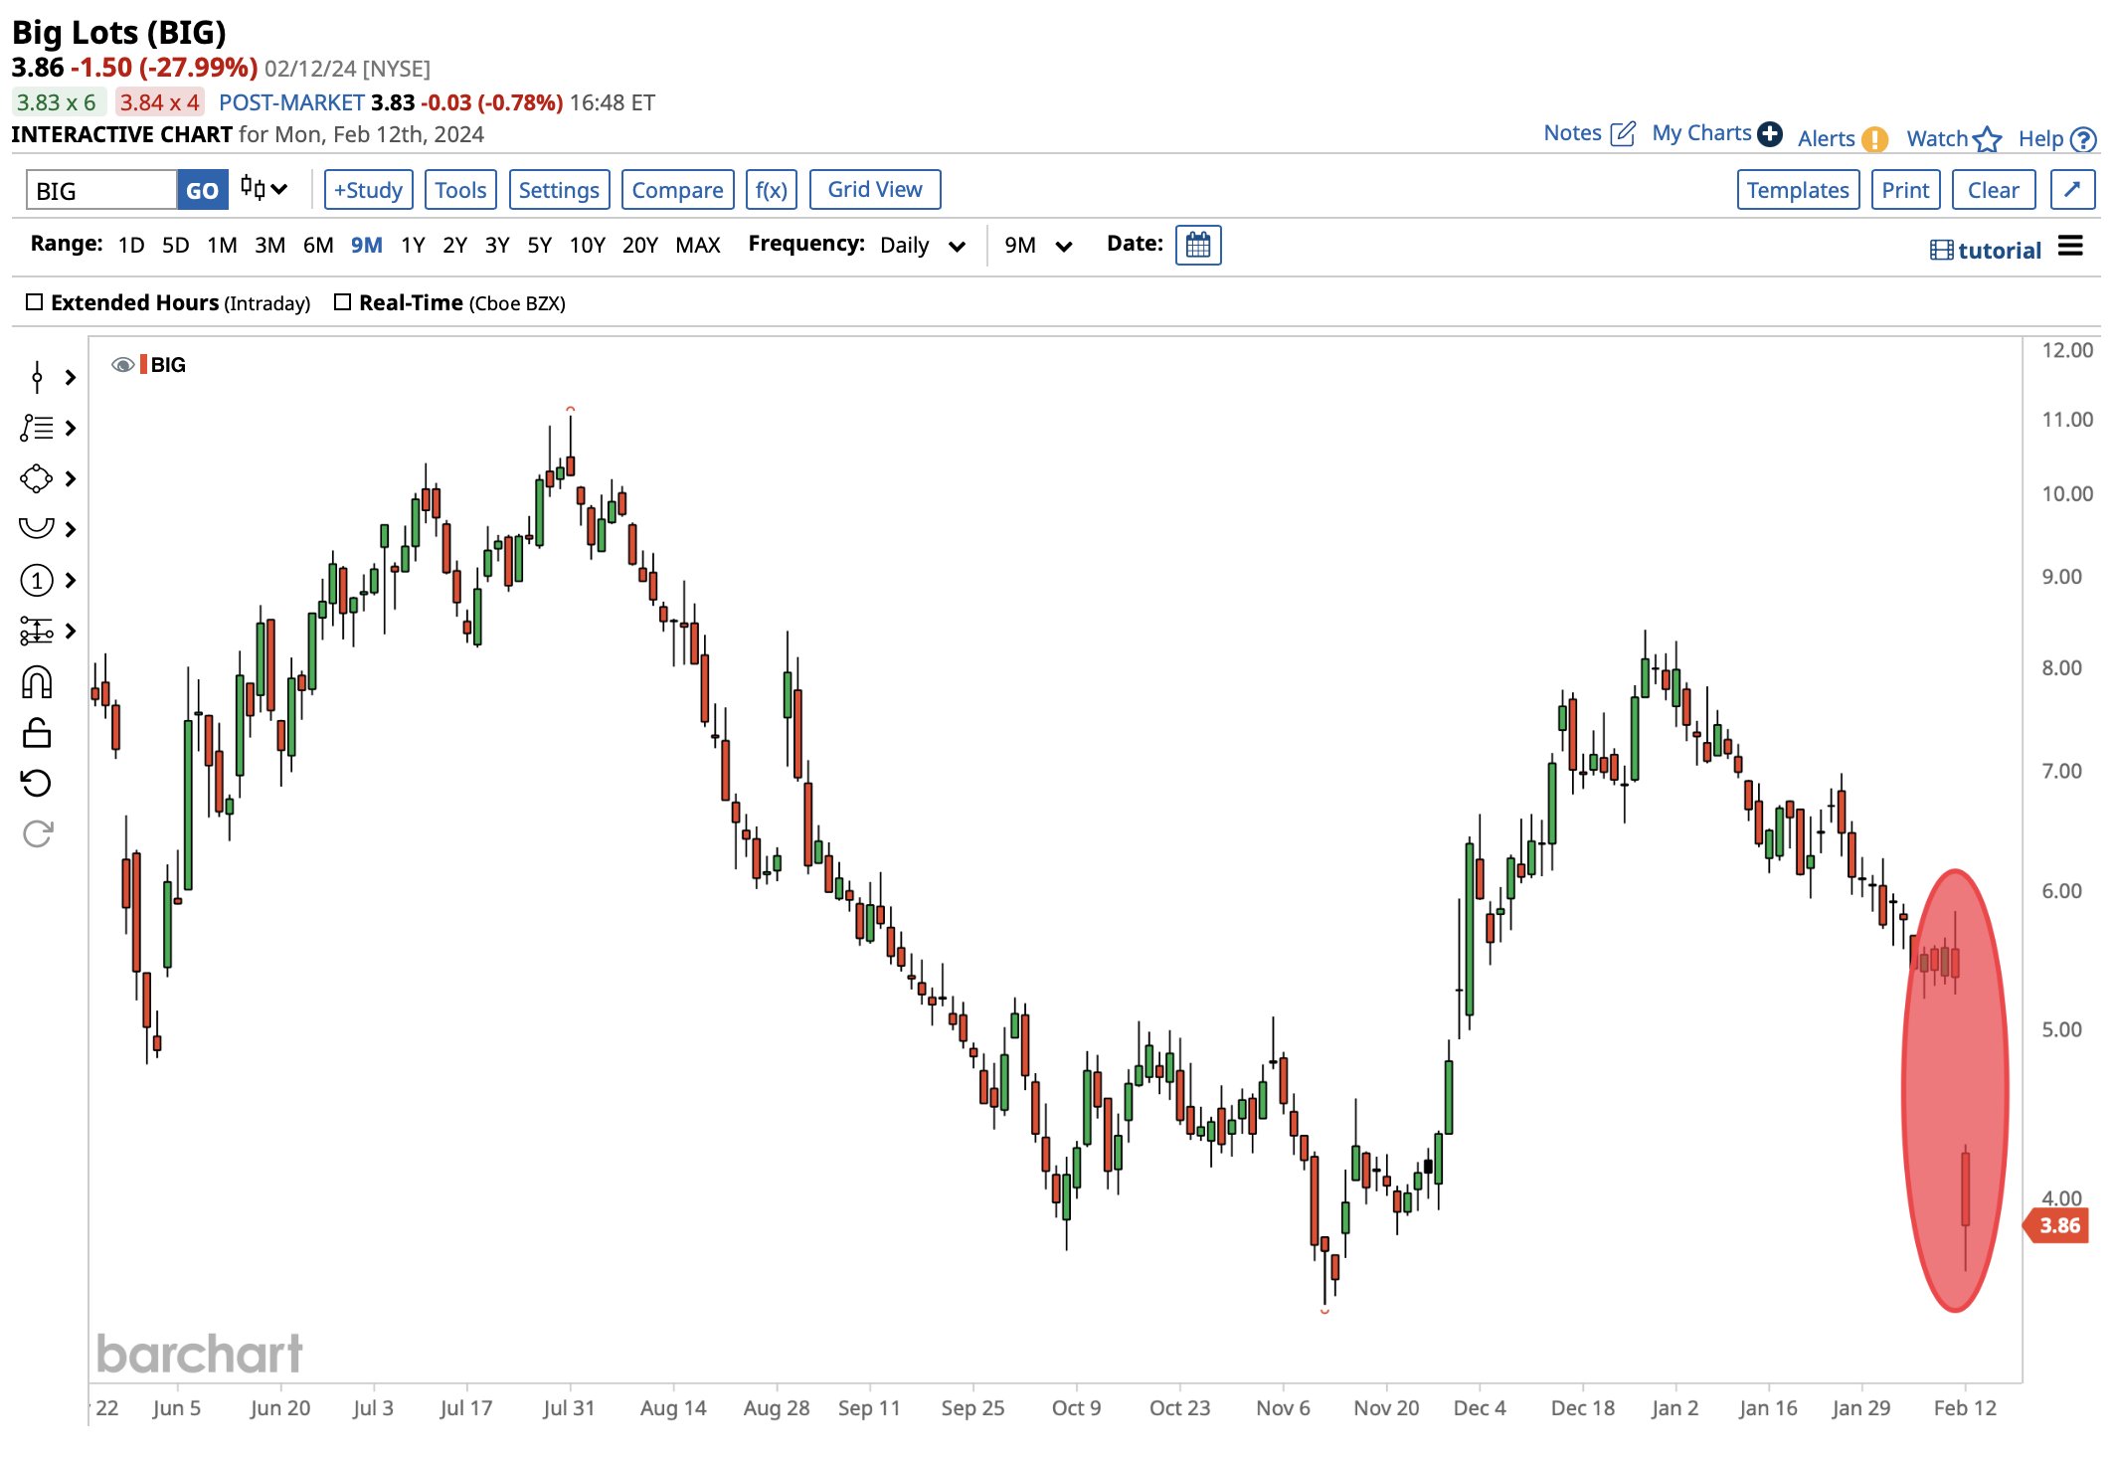Open chart Settings button

(559, 189)
